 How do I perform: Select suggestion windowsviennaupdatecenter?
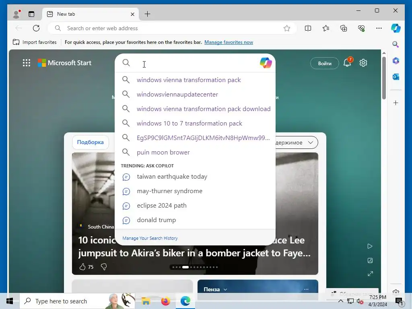[x=195, y=94]
